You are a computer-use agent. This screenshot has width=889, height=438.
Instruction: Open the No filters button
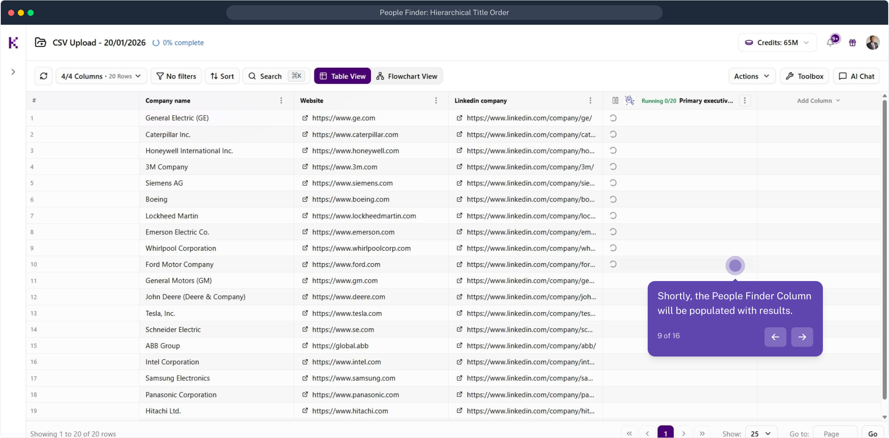[x=176, y=76]
